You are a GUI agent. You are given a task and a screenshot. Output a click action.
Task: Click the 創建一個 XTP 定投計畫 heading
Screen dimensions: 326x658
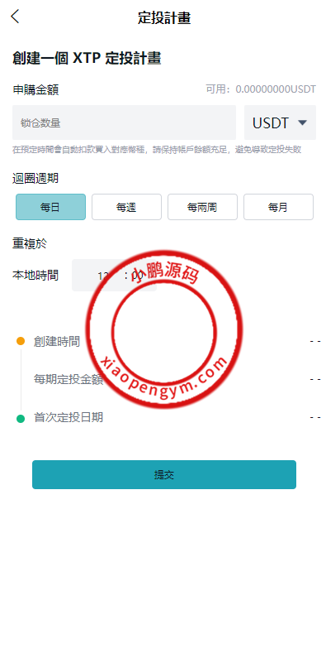[87, 58]
